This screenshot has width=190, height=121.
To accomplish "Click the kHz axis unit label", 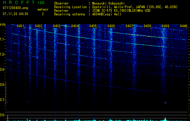I will [3, 24].
